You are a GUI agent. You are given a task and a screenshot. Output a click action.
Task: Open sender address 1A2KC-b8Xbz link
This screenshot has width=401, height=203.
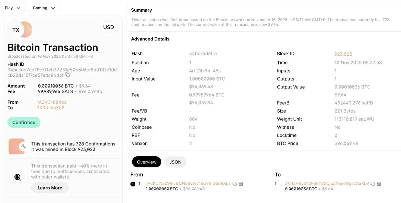[51, 102]
